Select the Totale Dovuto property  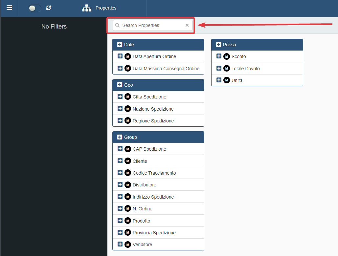[245, 69]
